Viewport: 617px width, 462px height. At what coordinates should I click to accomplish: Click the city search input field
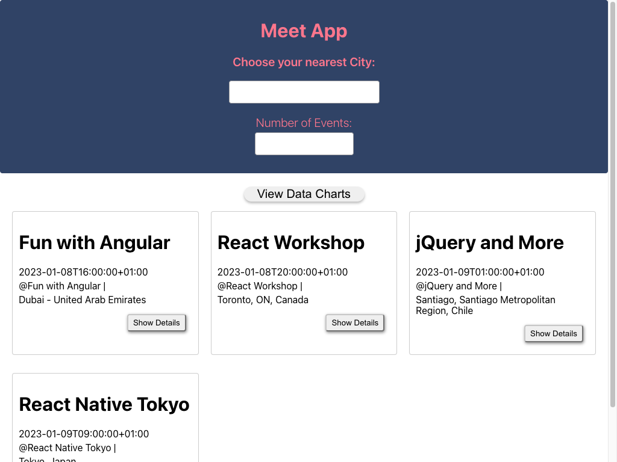304,91
